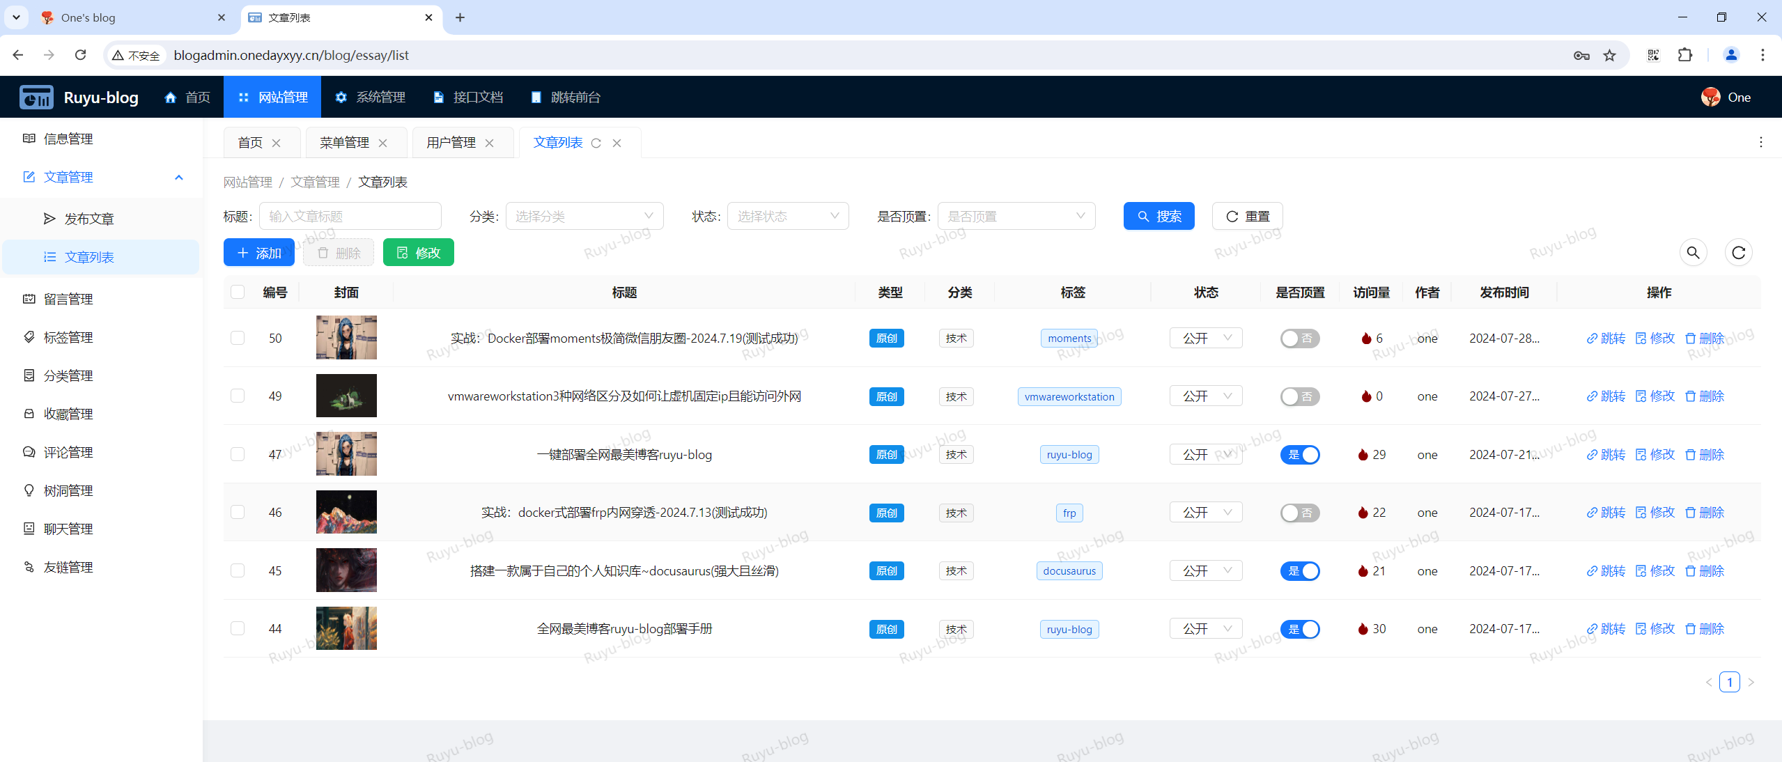Screen dimensions: 1782x762
Task: Click the round search icon above the table
Action: [x=1693, y=253]
